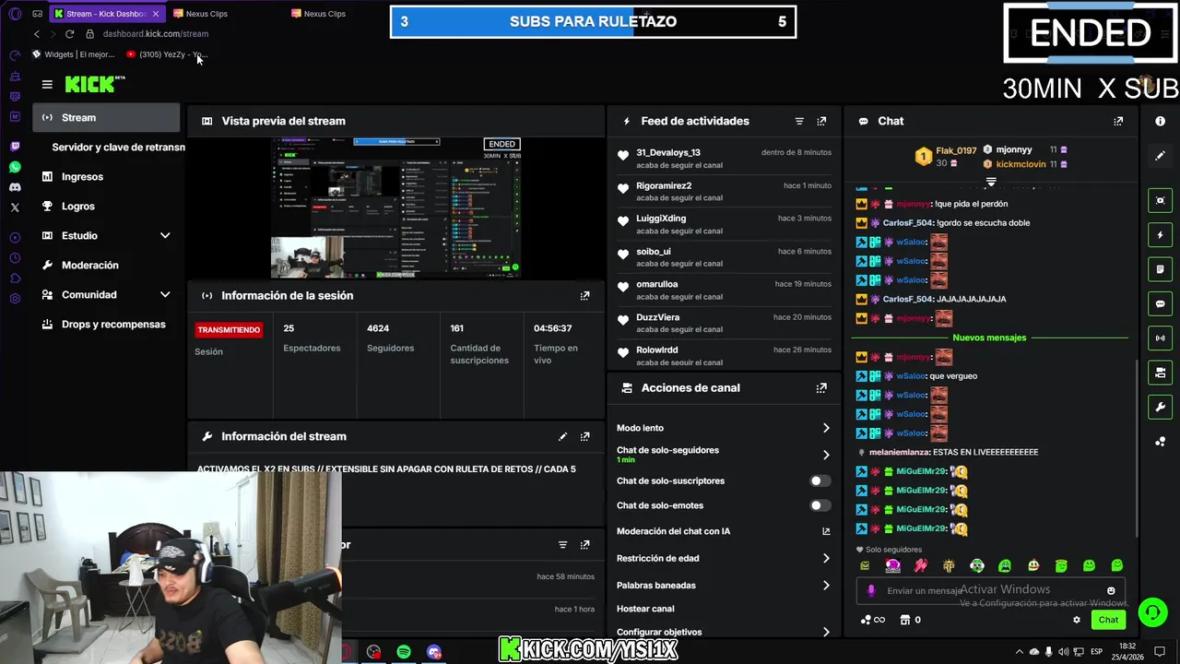This screenshot has height=664, width=1180.
Task: Open Restricción de edad settings
Action: pyautogui.click(x=724, y=558)
